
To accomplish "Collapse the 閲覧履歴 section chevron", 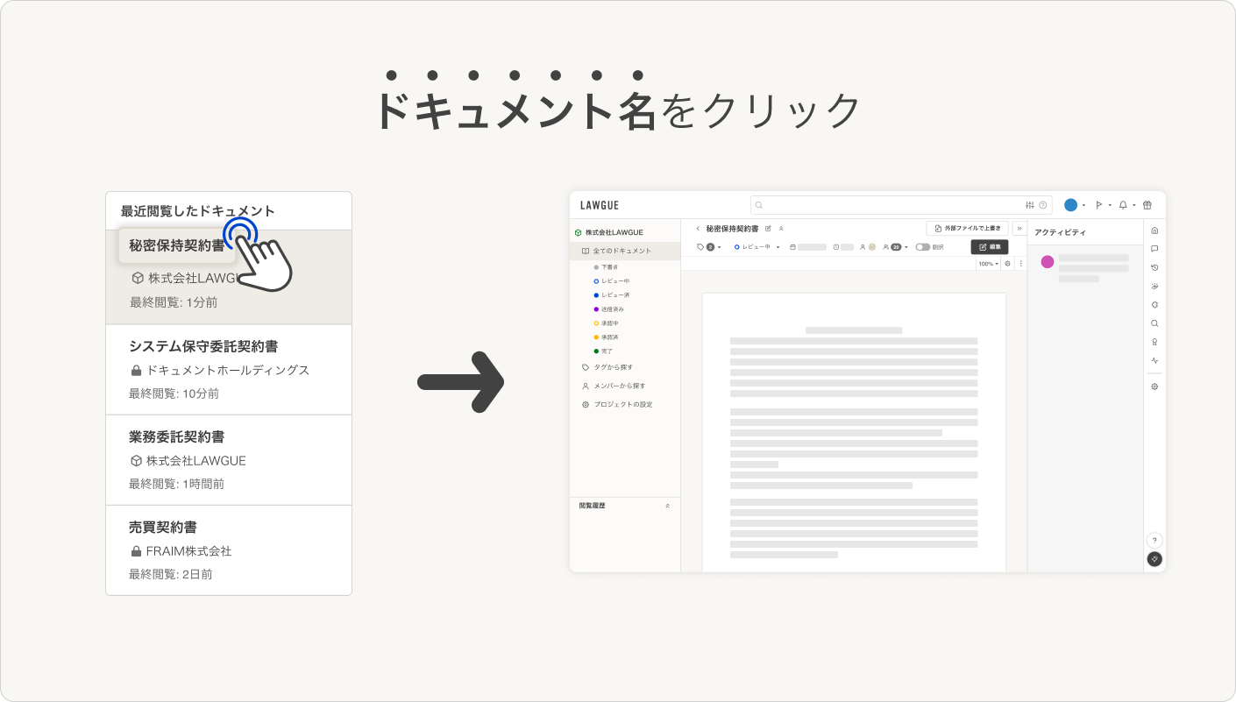I will (667, 506).
